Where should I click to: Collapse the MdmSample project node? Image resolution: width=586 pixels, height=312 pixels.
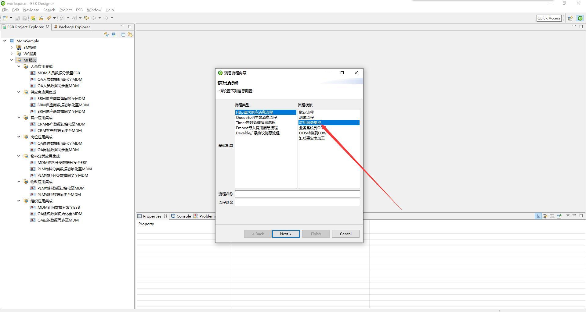click(5, 41)
